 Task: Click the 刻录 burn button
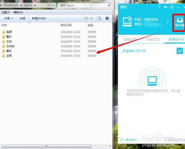pos(23,19)
